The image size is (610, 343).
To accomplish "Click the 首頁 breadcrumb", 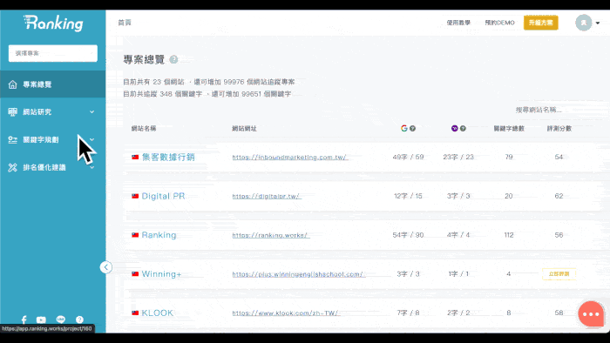I will (x=125, y=23).
